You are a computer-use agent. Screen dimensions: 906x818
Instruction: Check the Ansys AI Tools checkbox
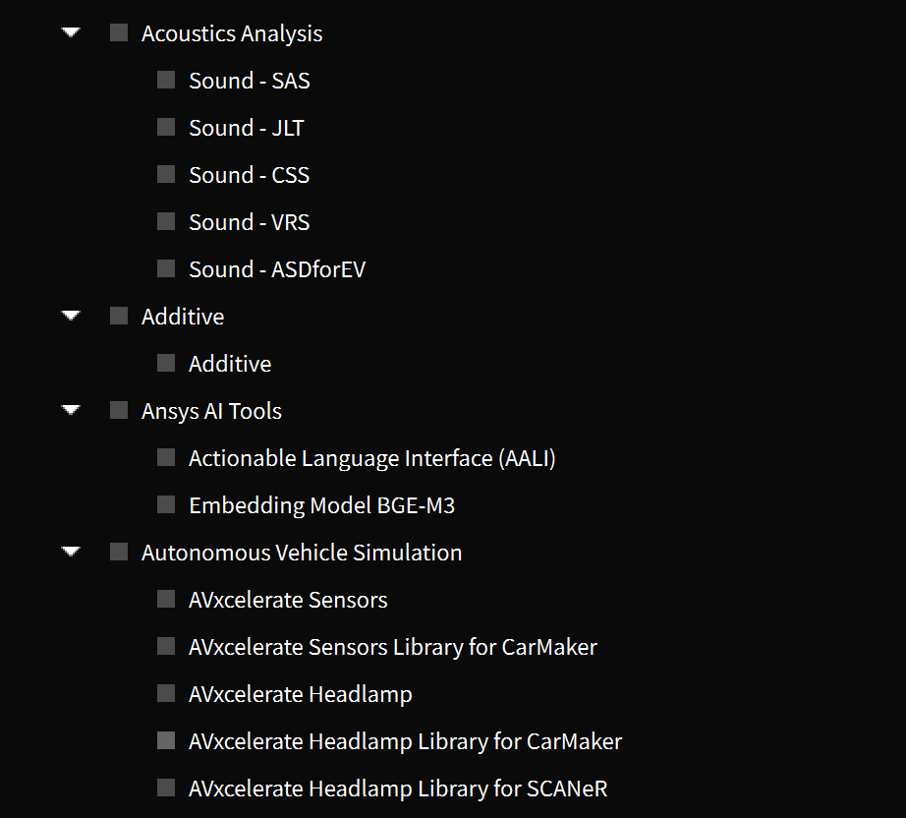[x=119, y=410]
